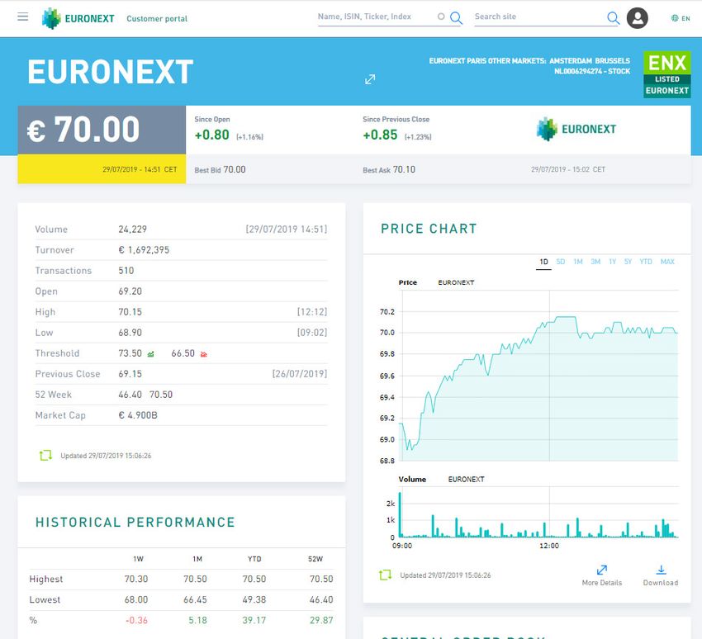This screenshot has width=702, height=639.
Task: Click the 1W column header in Historical Performance
Action: tap(139, 559)
